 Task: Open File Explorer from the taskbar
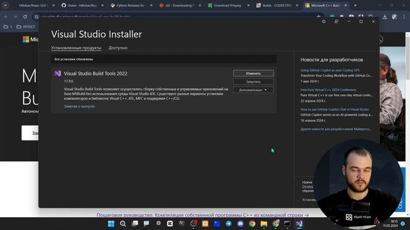point(264,224)
